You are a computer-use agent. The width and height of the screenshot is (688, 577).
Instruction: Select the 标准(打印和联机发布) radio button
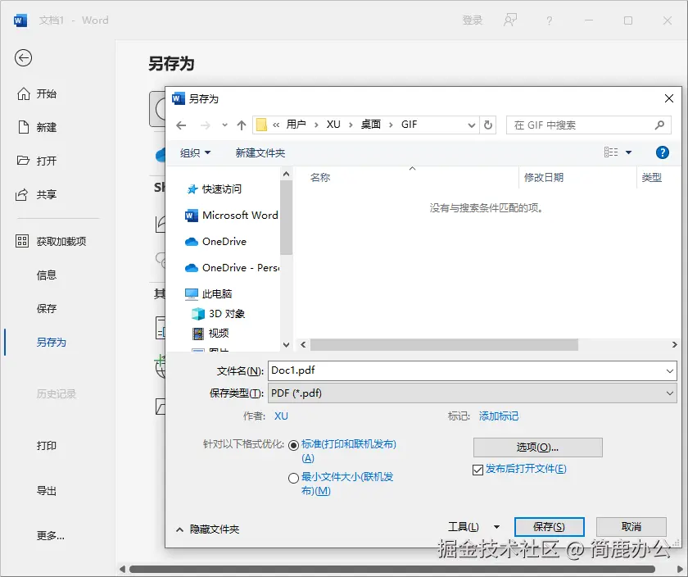[293, 444]
